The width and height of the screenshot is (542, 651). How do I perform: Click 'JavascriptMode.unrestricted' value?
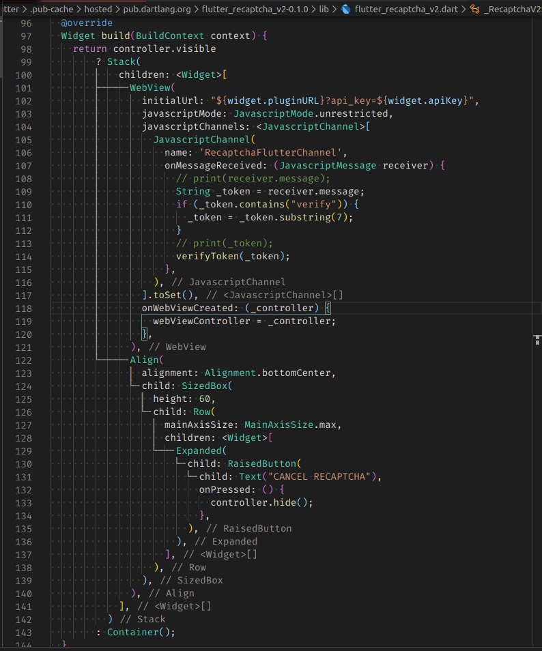coord(311,113)
